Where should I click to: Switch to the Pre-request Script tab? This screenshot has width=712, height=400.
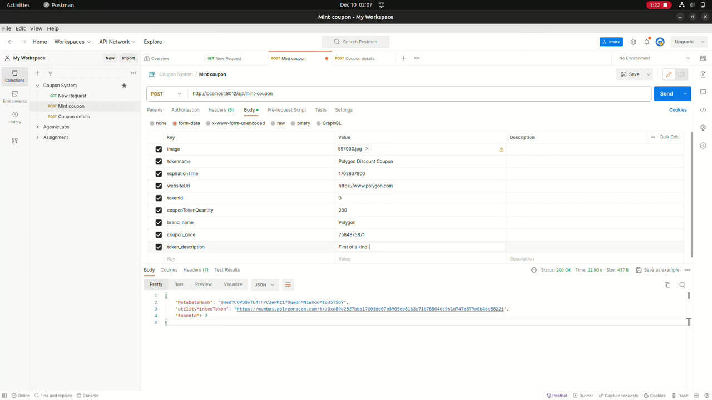tap(286, 110)
